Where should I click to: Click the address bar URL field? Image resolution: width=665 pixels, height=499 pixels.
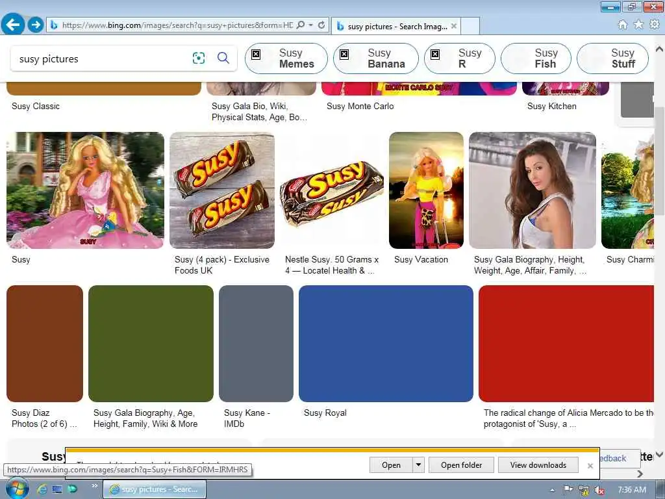177,25
